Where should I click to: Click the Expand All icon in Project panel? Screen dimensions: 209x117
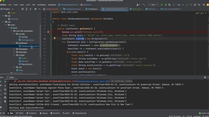point(26,9)
